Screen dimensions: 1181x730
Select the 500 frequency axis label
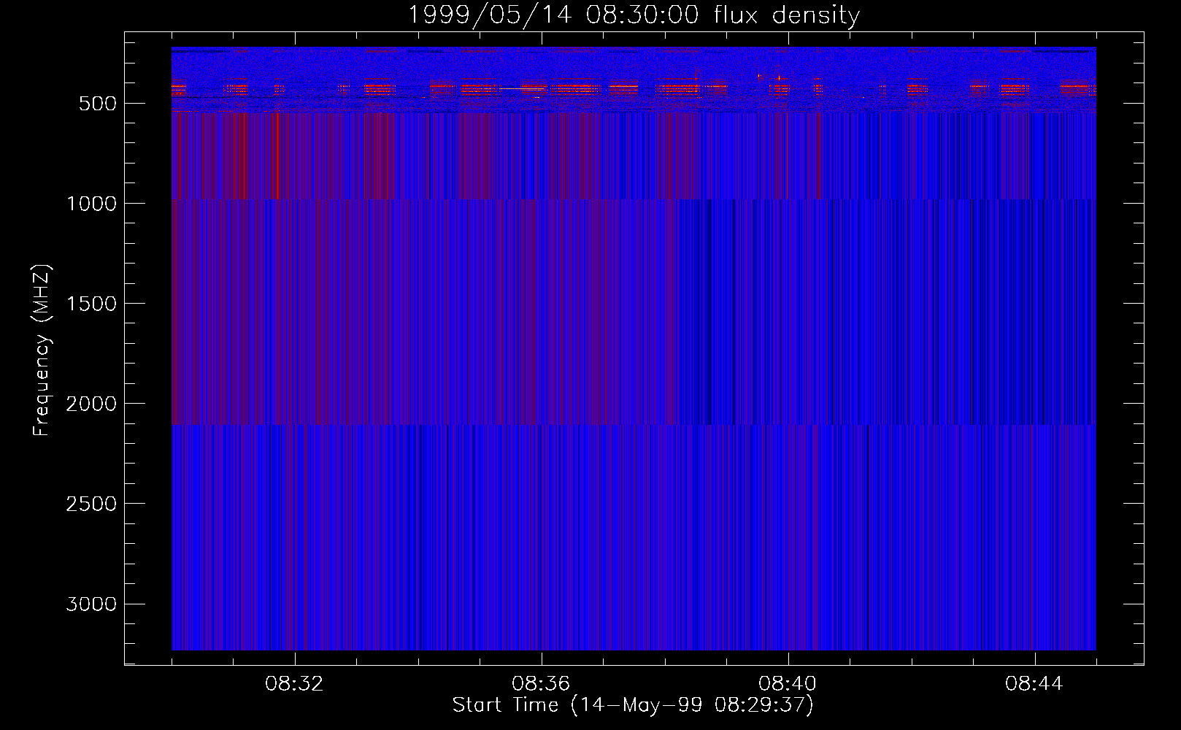click(97, 104)
